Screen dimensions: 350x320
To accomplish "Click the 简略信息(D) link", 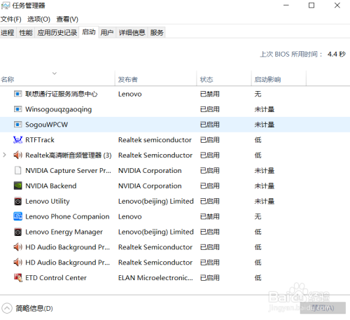I will tap(34, 308).
